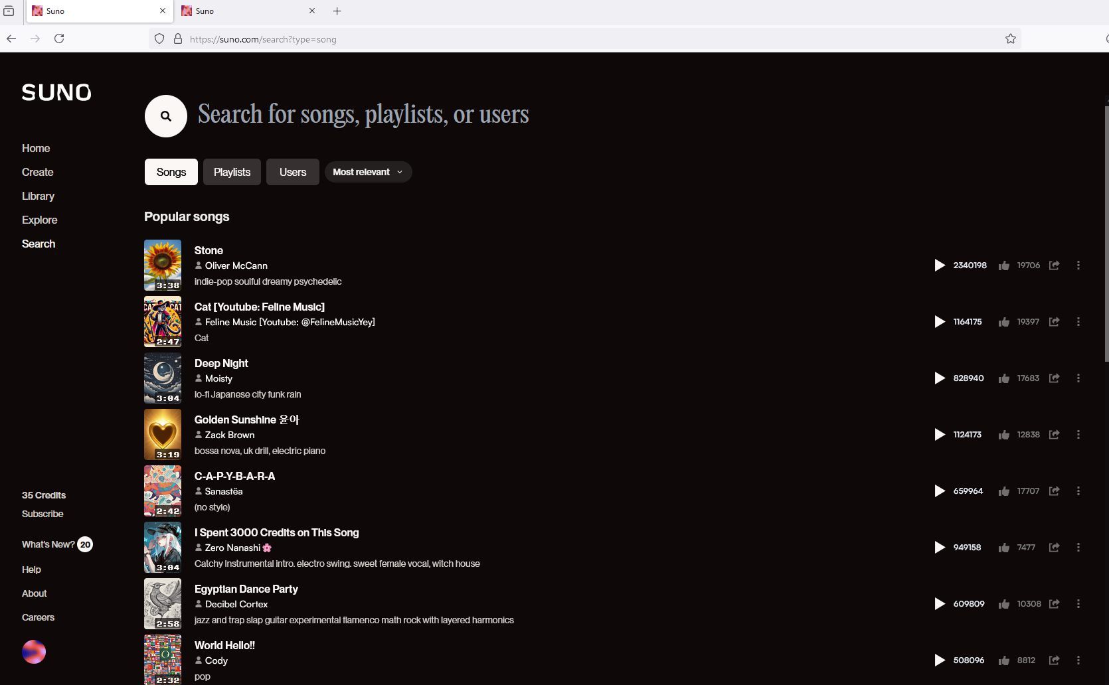Share the song Deep Night
Viewport: 1109px width, 685px height.
pos(1054,378)
